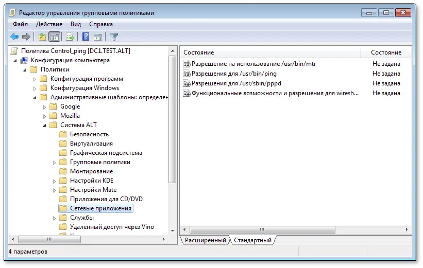
Task: Click the Forward arrow toolbar icon
Action: [26, 37]
